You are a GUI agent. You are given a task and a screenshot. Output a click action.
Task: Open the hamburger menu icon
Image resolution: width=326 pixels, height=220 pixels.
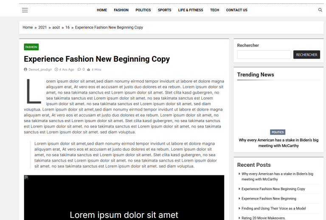coord(25,10)
